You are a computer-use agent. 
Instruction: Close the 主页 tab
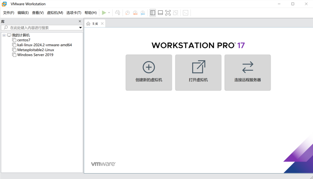point(102,23)
